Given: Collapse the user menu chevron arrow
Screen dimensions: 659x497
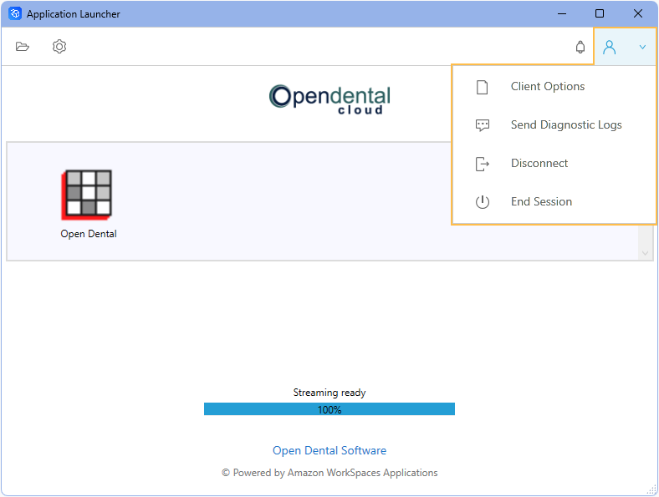Looking at the screenshot, I should coord(642,48).
